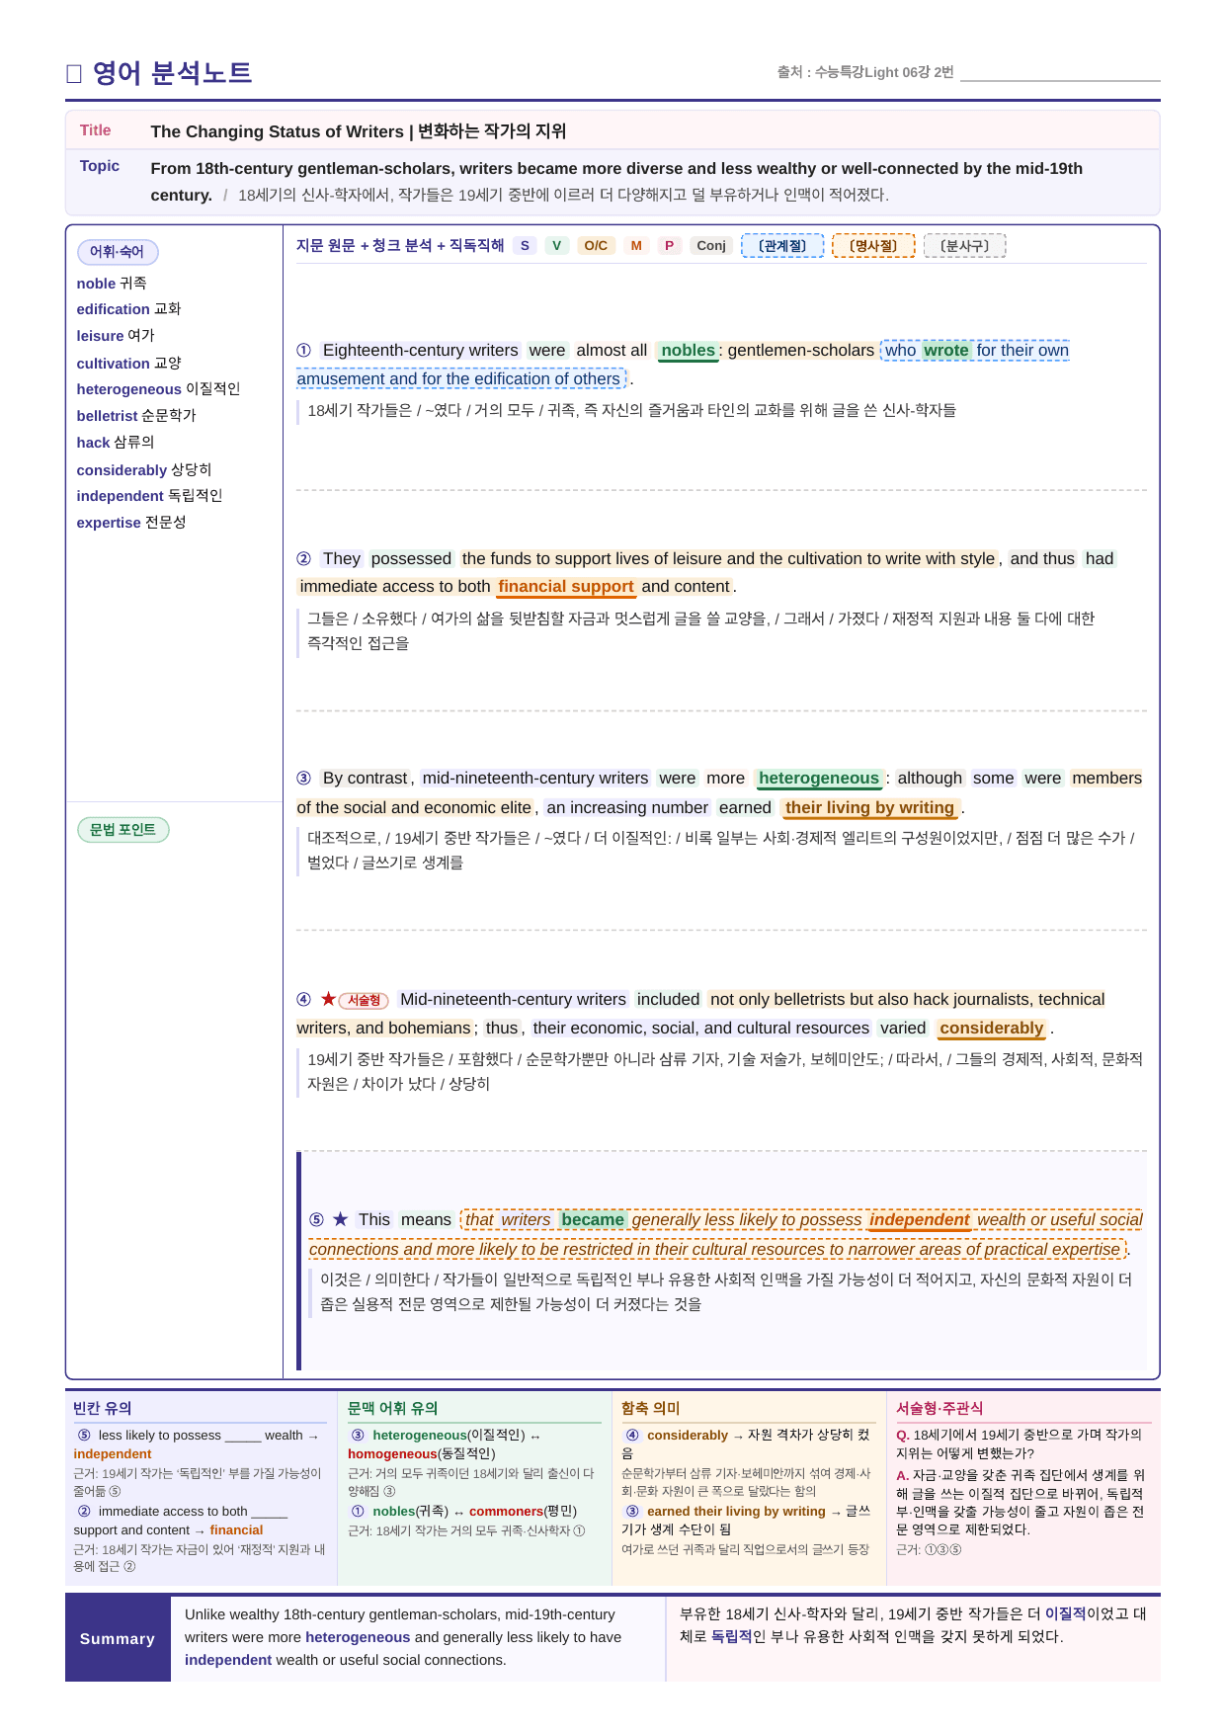
Task: Click the ① marker before 'Eighteenth-century writers'
Action: [x=304, y=350]
